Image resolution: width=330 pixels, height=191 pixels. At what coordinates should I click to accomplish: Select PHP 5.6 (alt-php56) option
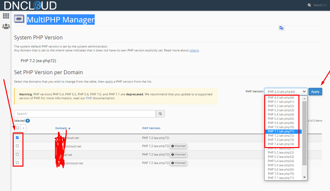(x=281, y=123)
